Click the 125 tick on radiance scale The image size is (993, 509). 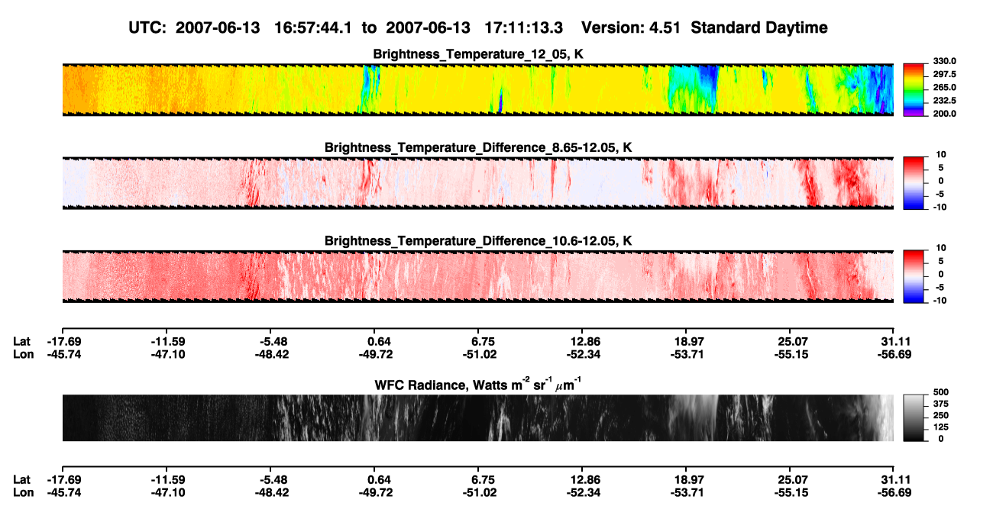942,427
